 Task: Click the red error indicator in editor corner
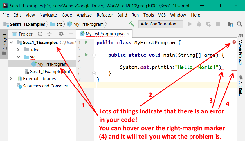pos(234,42)
